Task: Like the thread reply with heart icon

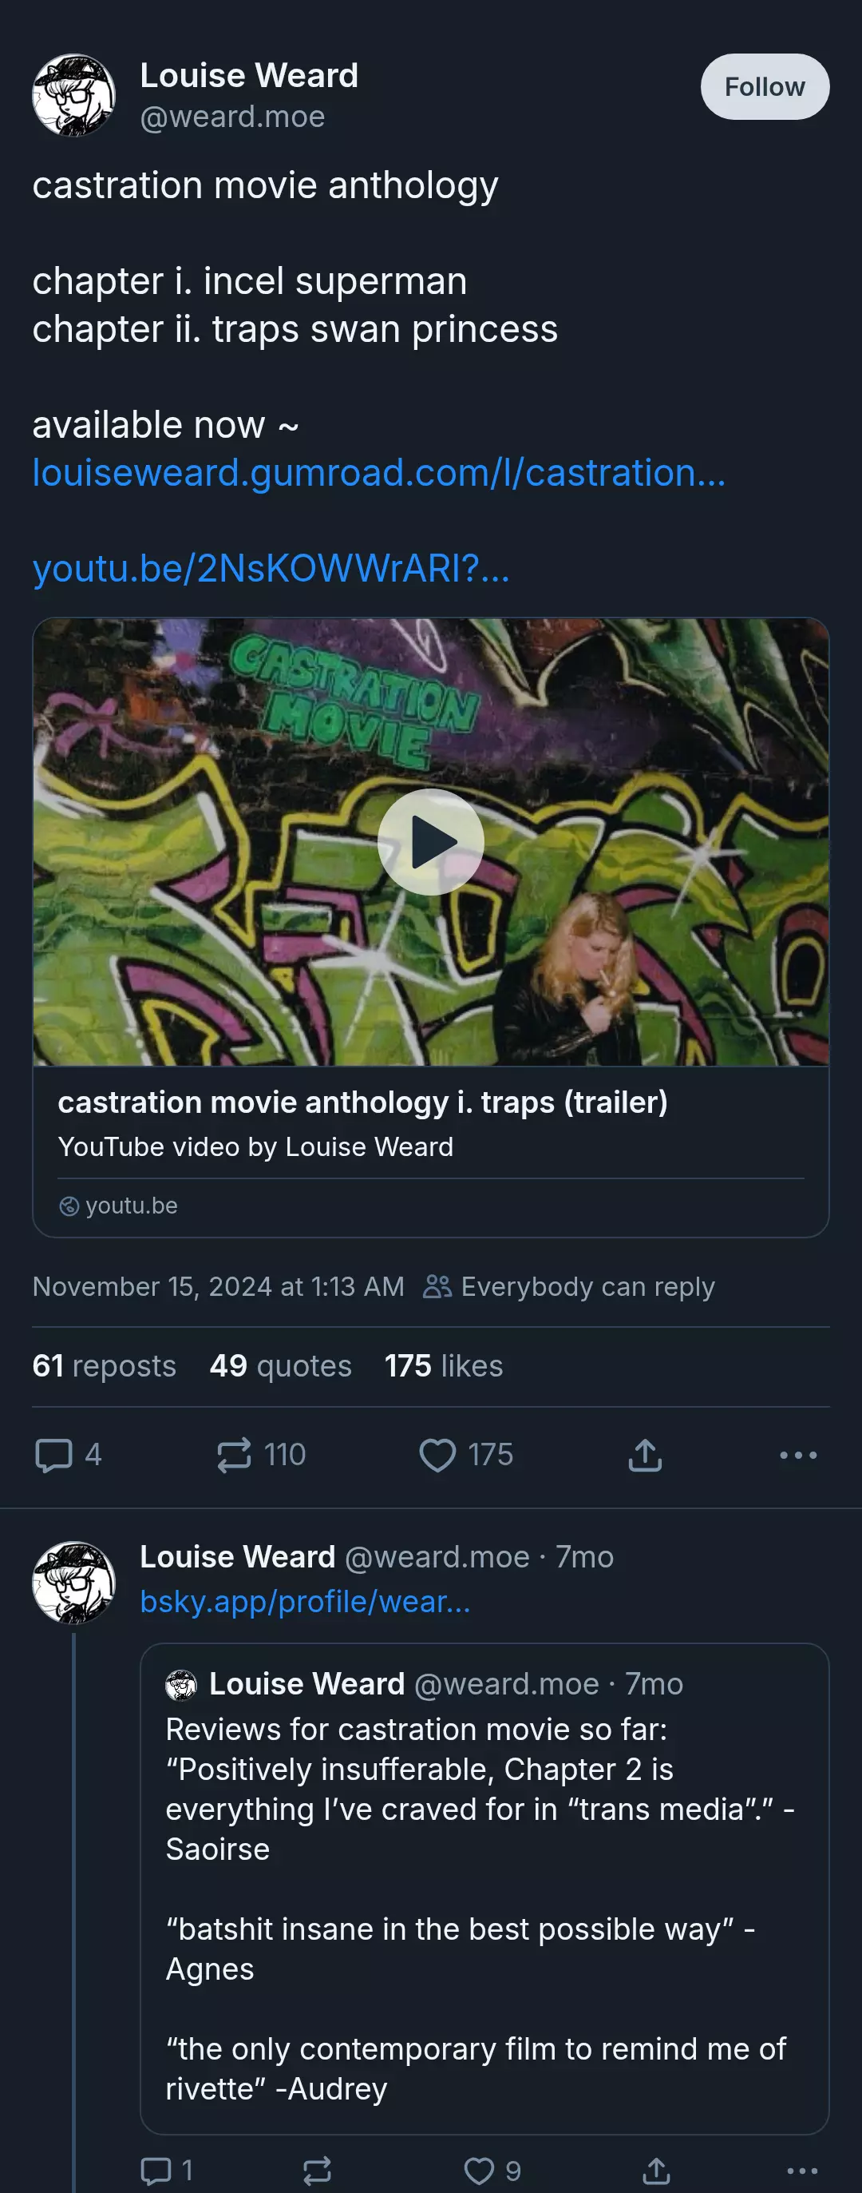Action: pos(479,2170)
